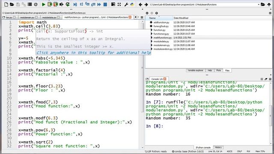Select mathfunctions.py in the Files pane
The height and width of the screenshot is (154, 274).
pyautogui.click(x=163, y=38)
